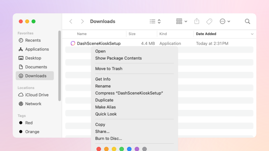Viewport: 269px width, 151px height.
Task: Expand the More actions dropdown chevron
Action: point(229,21)
